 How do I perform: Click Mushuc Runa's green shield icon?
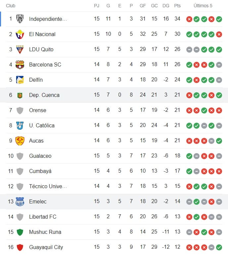[20, 232]
